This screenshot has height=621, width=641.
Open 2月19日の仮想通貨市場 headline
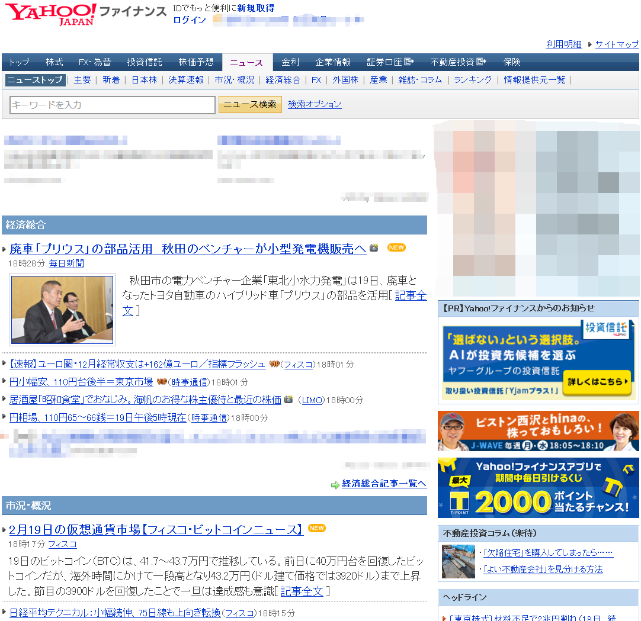point(156,529)
